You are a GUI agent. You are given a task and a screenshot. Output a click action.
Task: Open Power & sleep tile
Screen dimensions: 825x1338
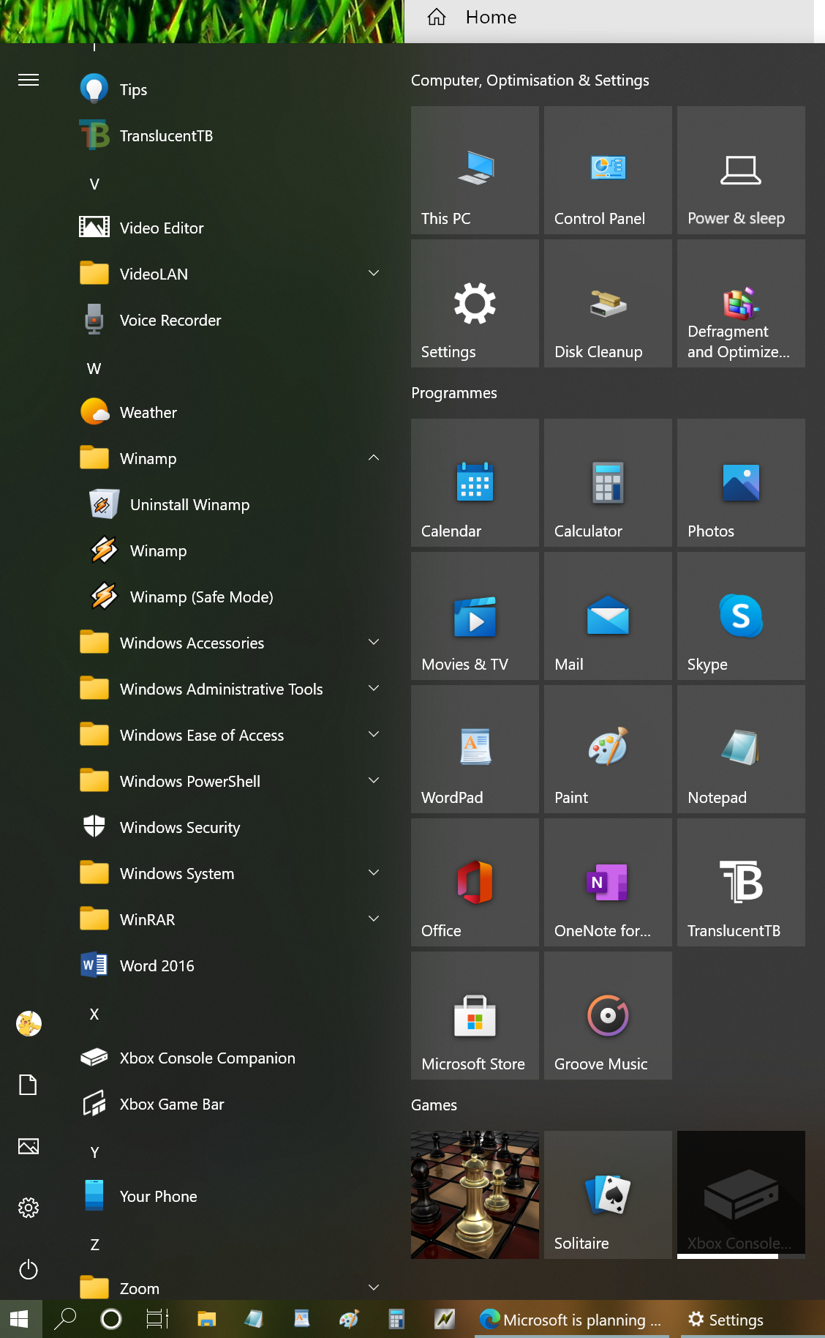741,170
